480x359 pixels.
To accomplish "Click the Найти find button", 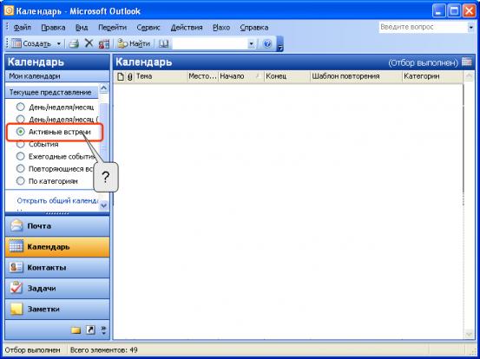I will click(134, 43).
